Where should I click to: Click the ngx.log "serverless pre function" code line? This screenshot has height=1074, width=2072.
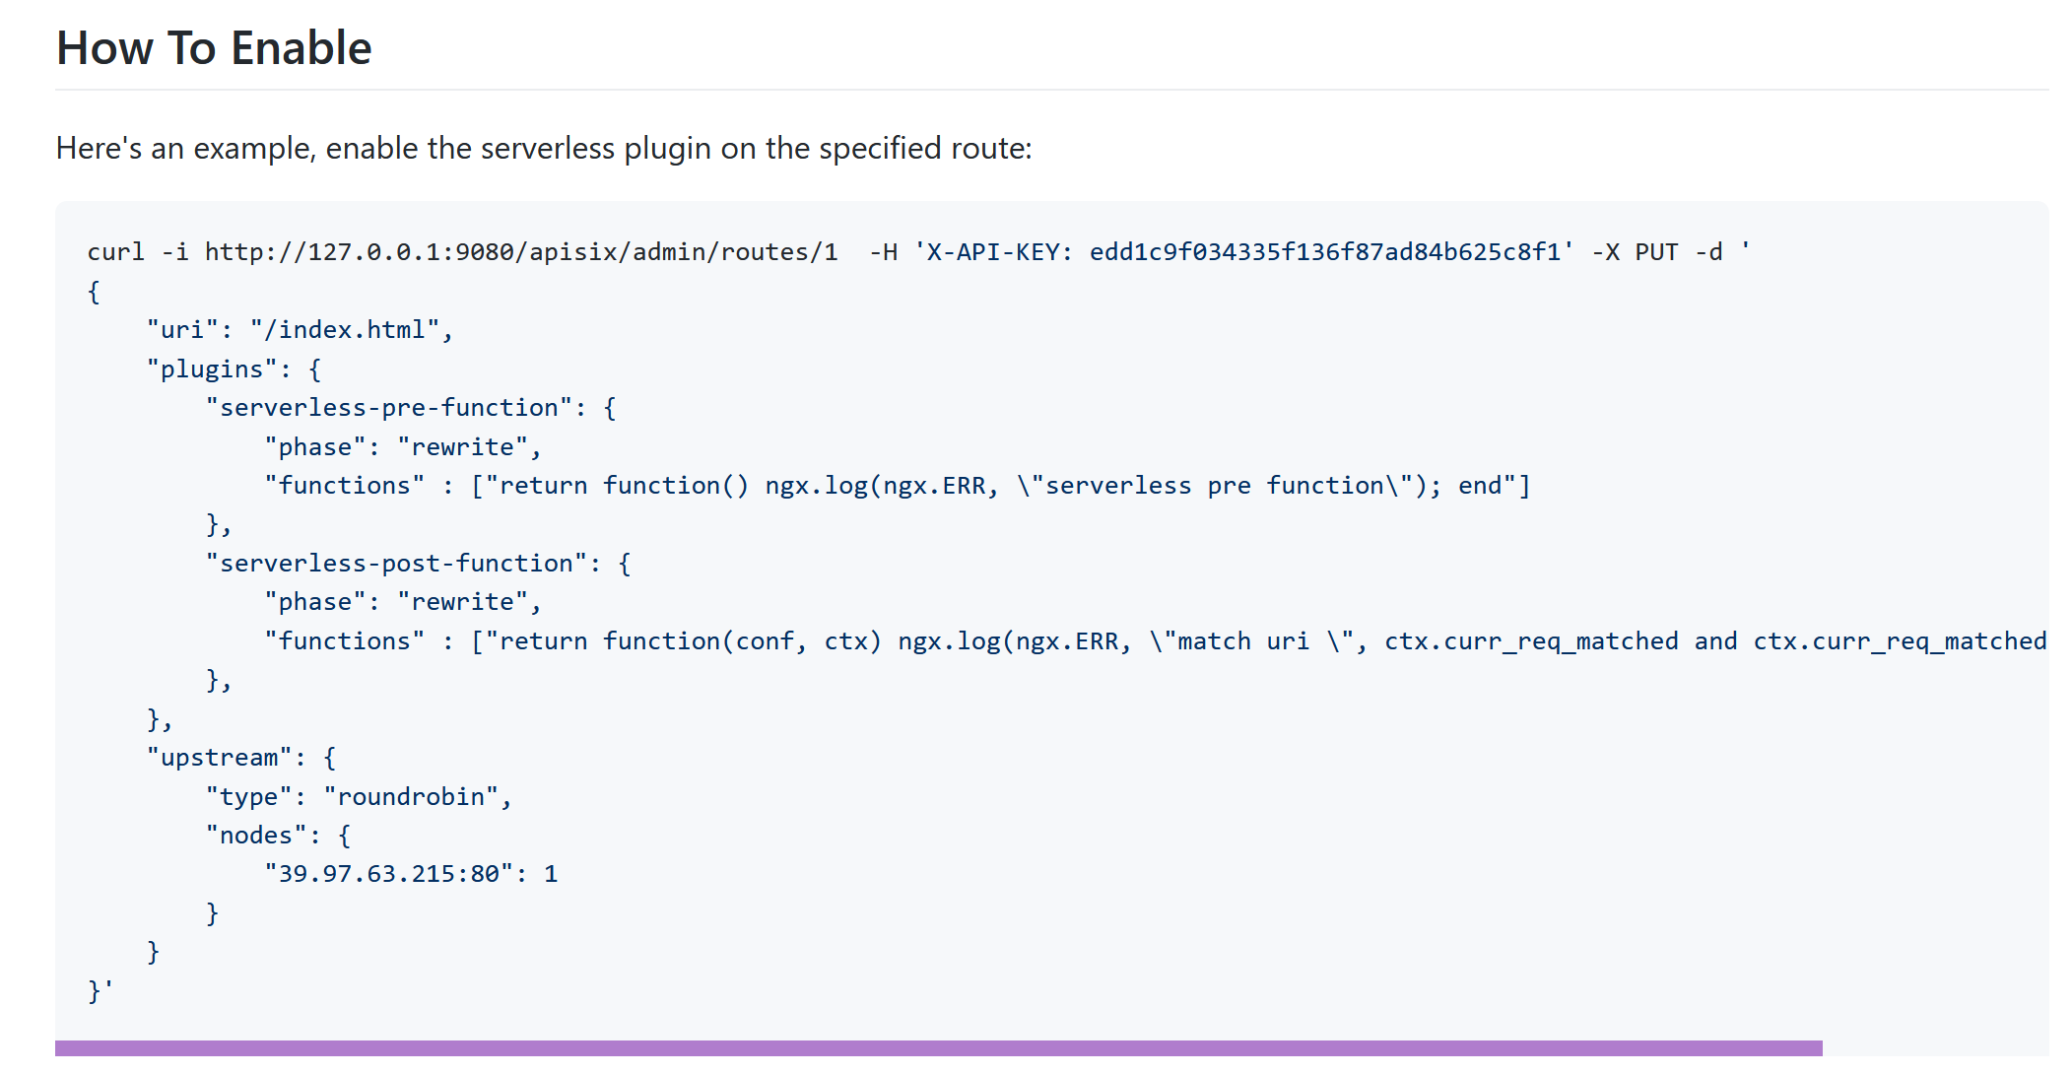897,486
